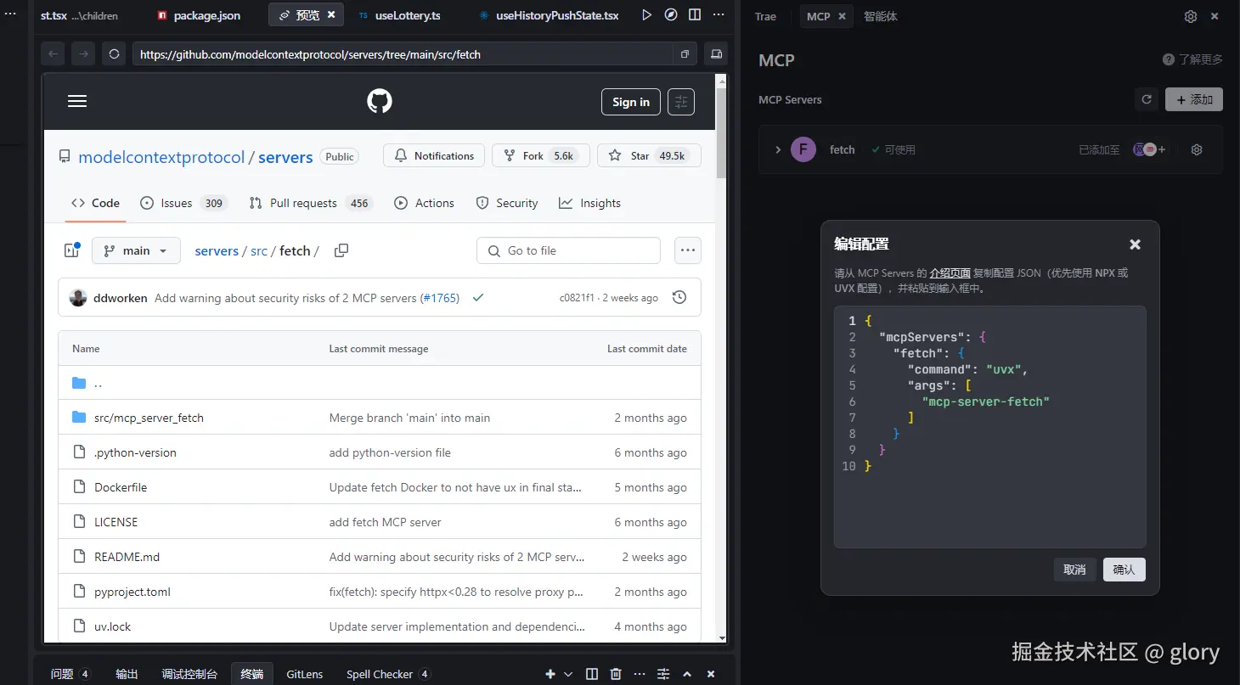
Task: Reload the preview page
Action: click(x=114, y=54)
